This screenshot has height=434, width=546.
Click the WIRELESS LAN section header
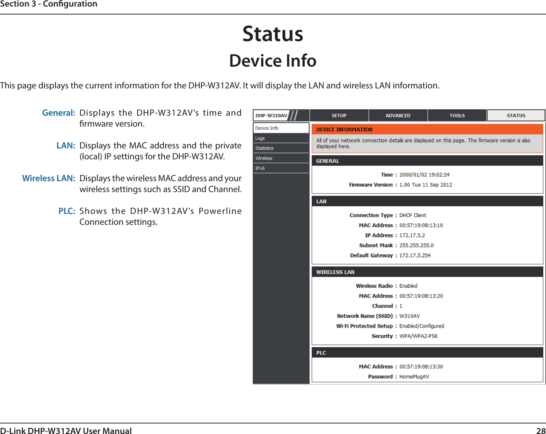(427, 272)
